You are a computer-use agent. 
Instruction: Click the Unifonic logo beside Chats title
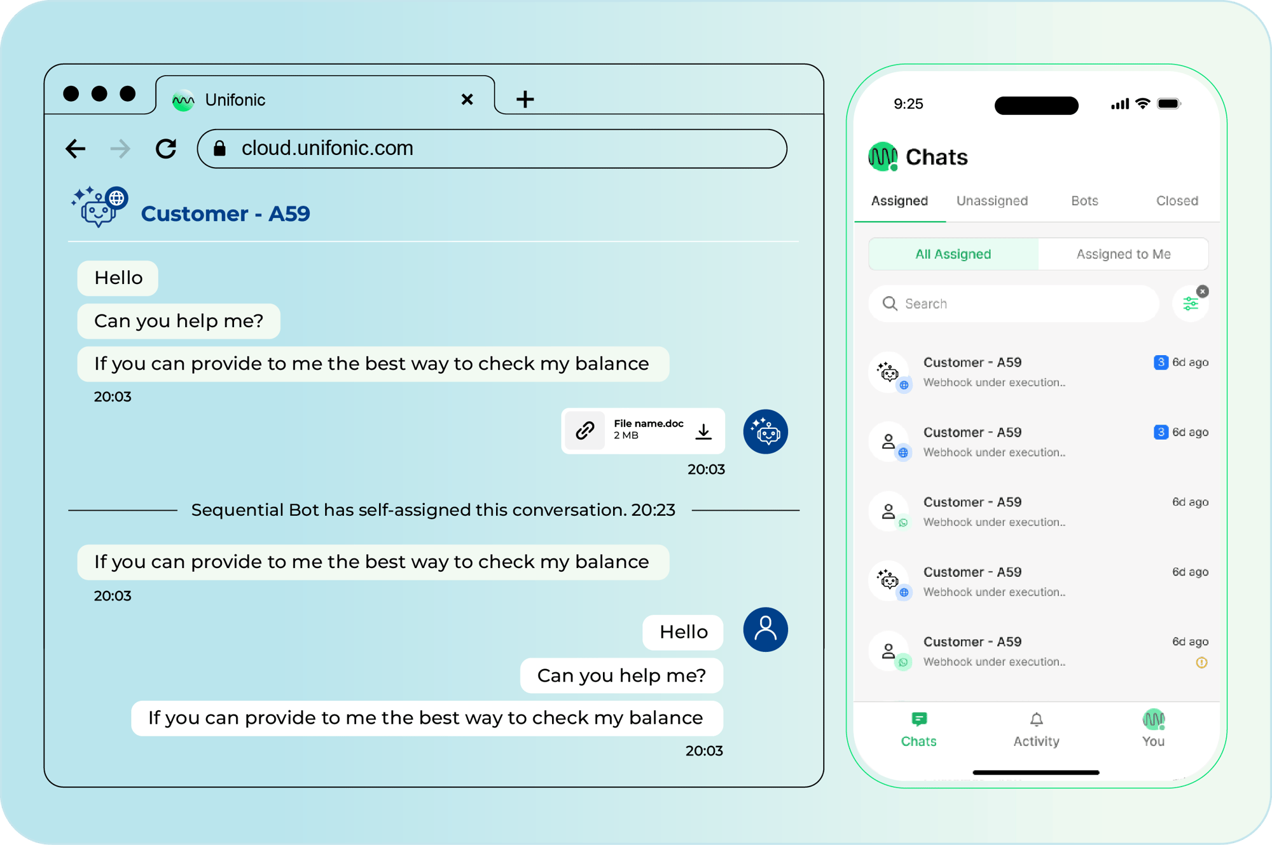coord(883,156)
